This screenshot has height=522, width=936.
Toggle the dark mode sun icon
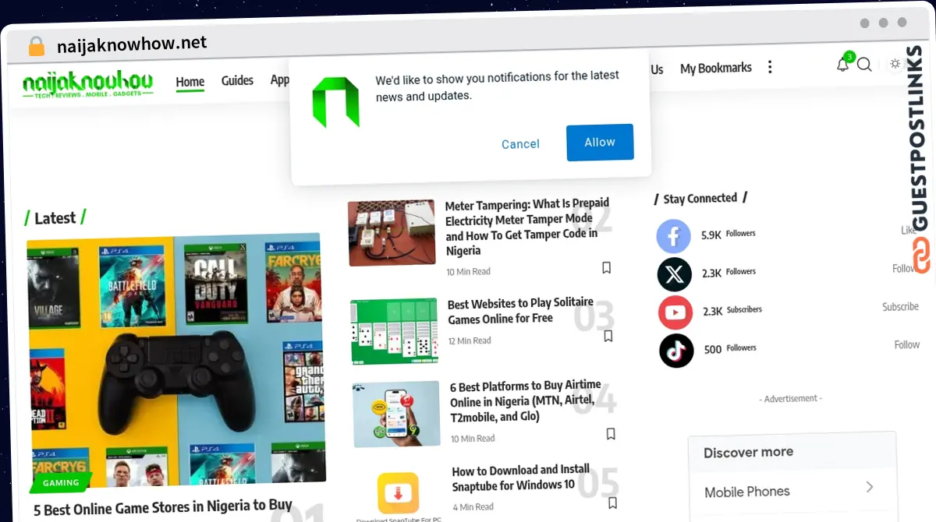(895, 64)
